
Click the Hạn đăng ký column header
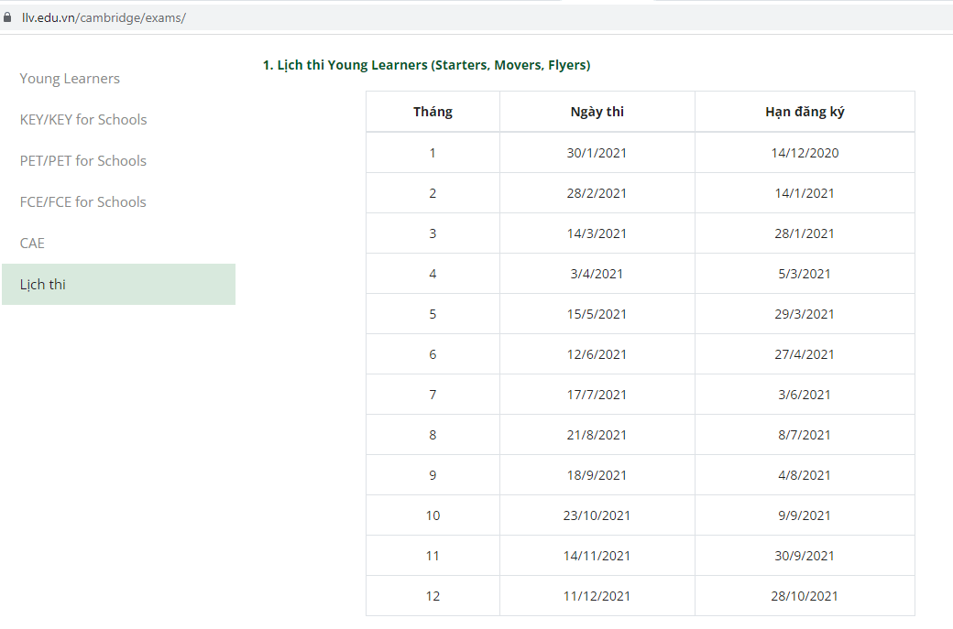point(805,112)
